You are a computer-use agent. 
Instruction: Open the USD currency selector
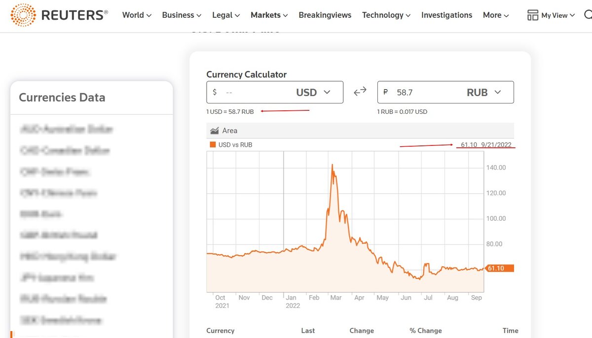tap(313, 92)
